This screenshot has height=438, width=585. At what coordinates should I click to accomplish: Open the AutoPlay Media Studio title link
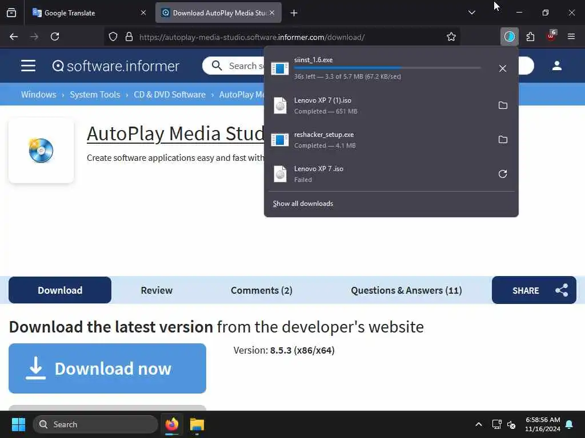click(x=176, y=133)
